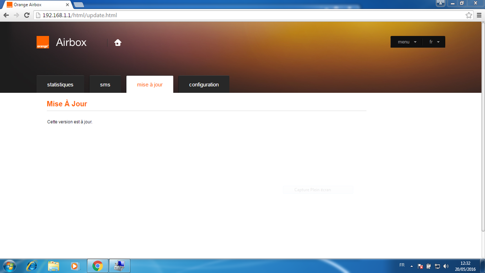Open the configuration tab
The height and width of the screenshot is (273, 485).
click(204, 85)
